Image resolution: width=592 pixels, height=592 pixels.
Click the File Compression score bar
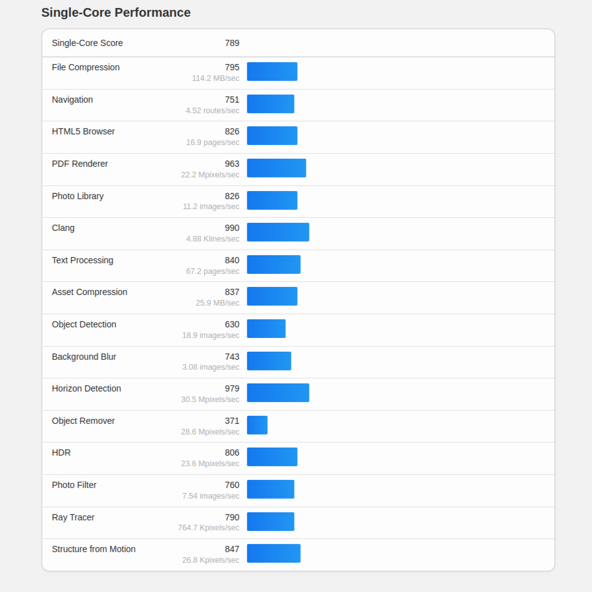272,72
